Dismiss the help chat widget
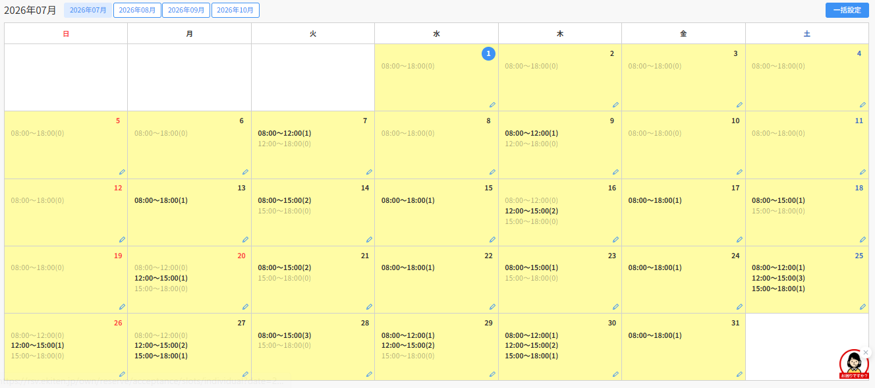875x388 pixels. pyautogui.click(x=866, y=352)
